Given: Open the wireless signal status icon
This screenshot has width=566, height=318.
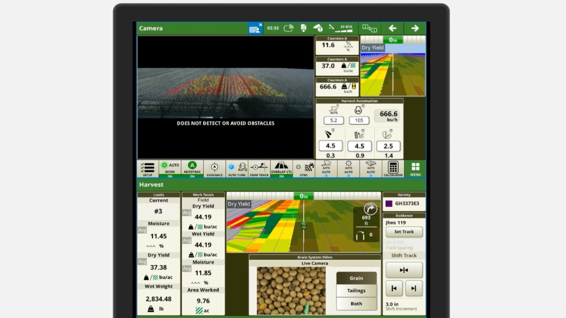Looking at the screenshot, I should (289, 28).
